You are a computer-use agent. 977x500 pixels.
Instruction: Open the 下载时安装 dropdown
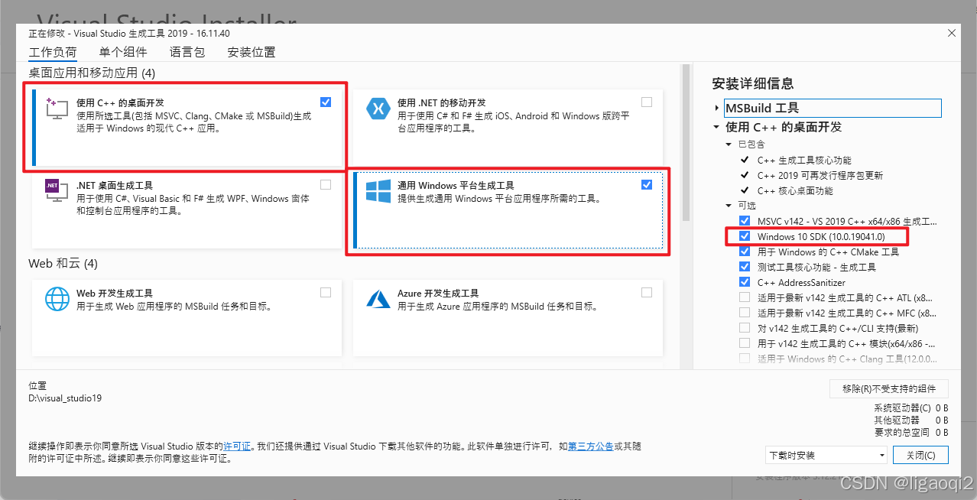tap(826, 455)
